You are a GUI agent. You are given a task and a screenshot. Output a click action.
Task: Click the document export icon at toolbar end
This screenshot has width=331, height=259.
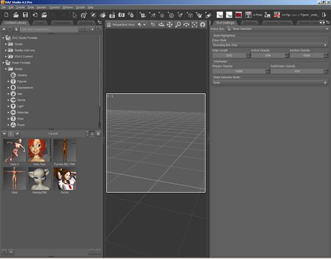pos(324,15)
